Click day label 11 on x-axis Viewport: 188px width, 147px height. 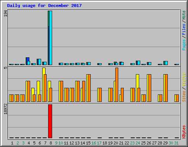coord(66,143)
